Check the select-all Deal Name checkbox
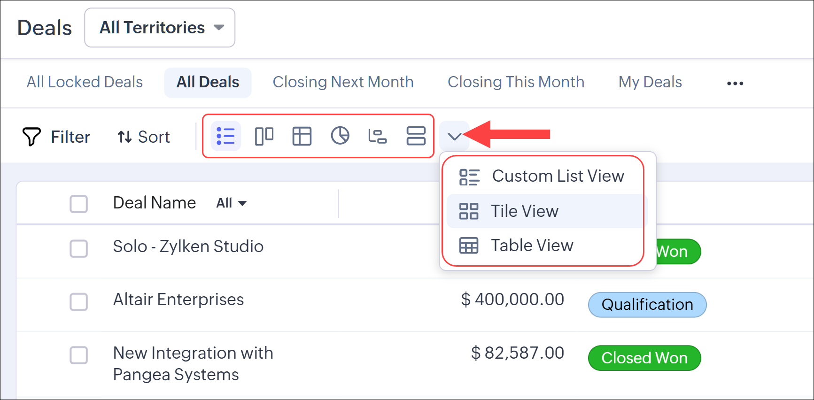814x400 pixels. pos(78,204)
